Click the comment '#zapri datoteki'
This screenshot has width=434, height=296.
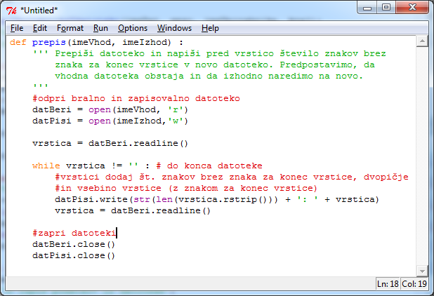(x=74, y=233)
